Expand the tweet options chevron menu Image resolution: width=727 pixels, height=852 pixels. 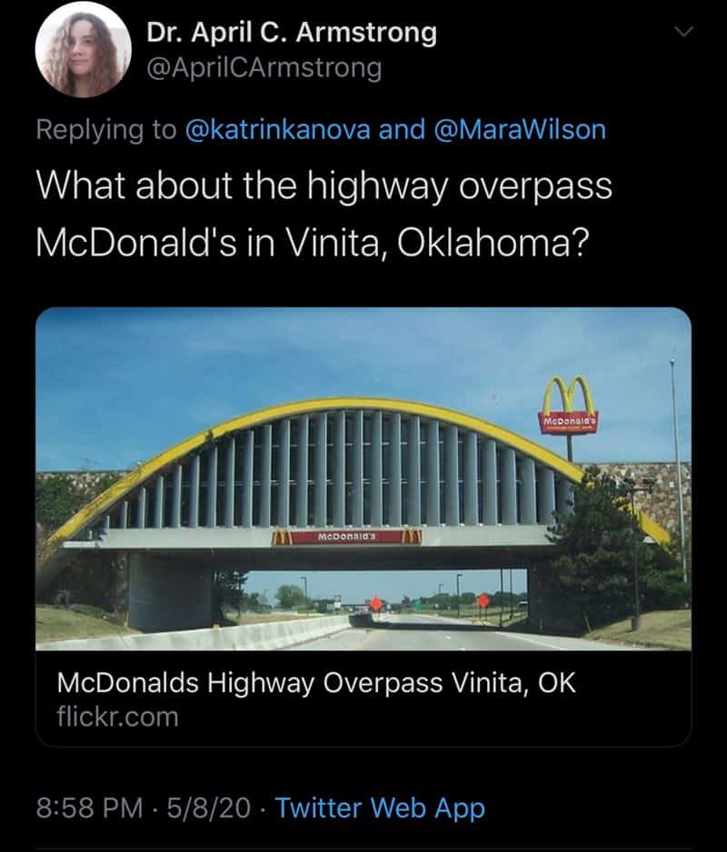point(683,32)
